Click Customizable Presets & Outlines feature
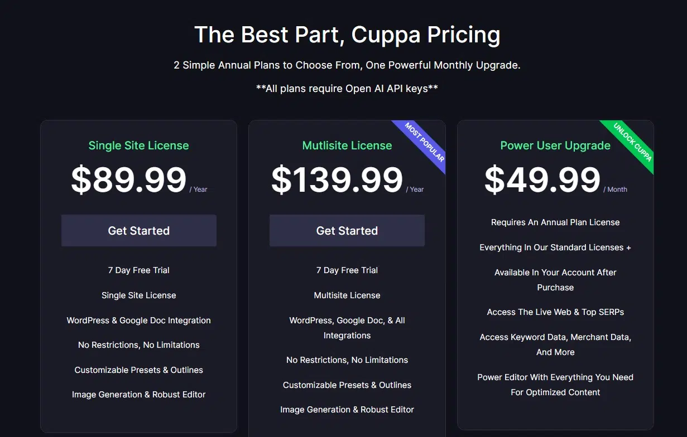The height and width of the screenshot is (437, 687). coord(138,370)
